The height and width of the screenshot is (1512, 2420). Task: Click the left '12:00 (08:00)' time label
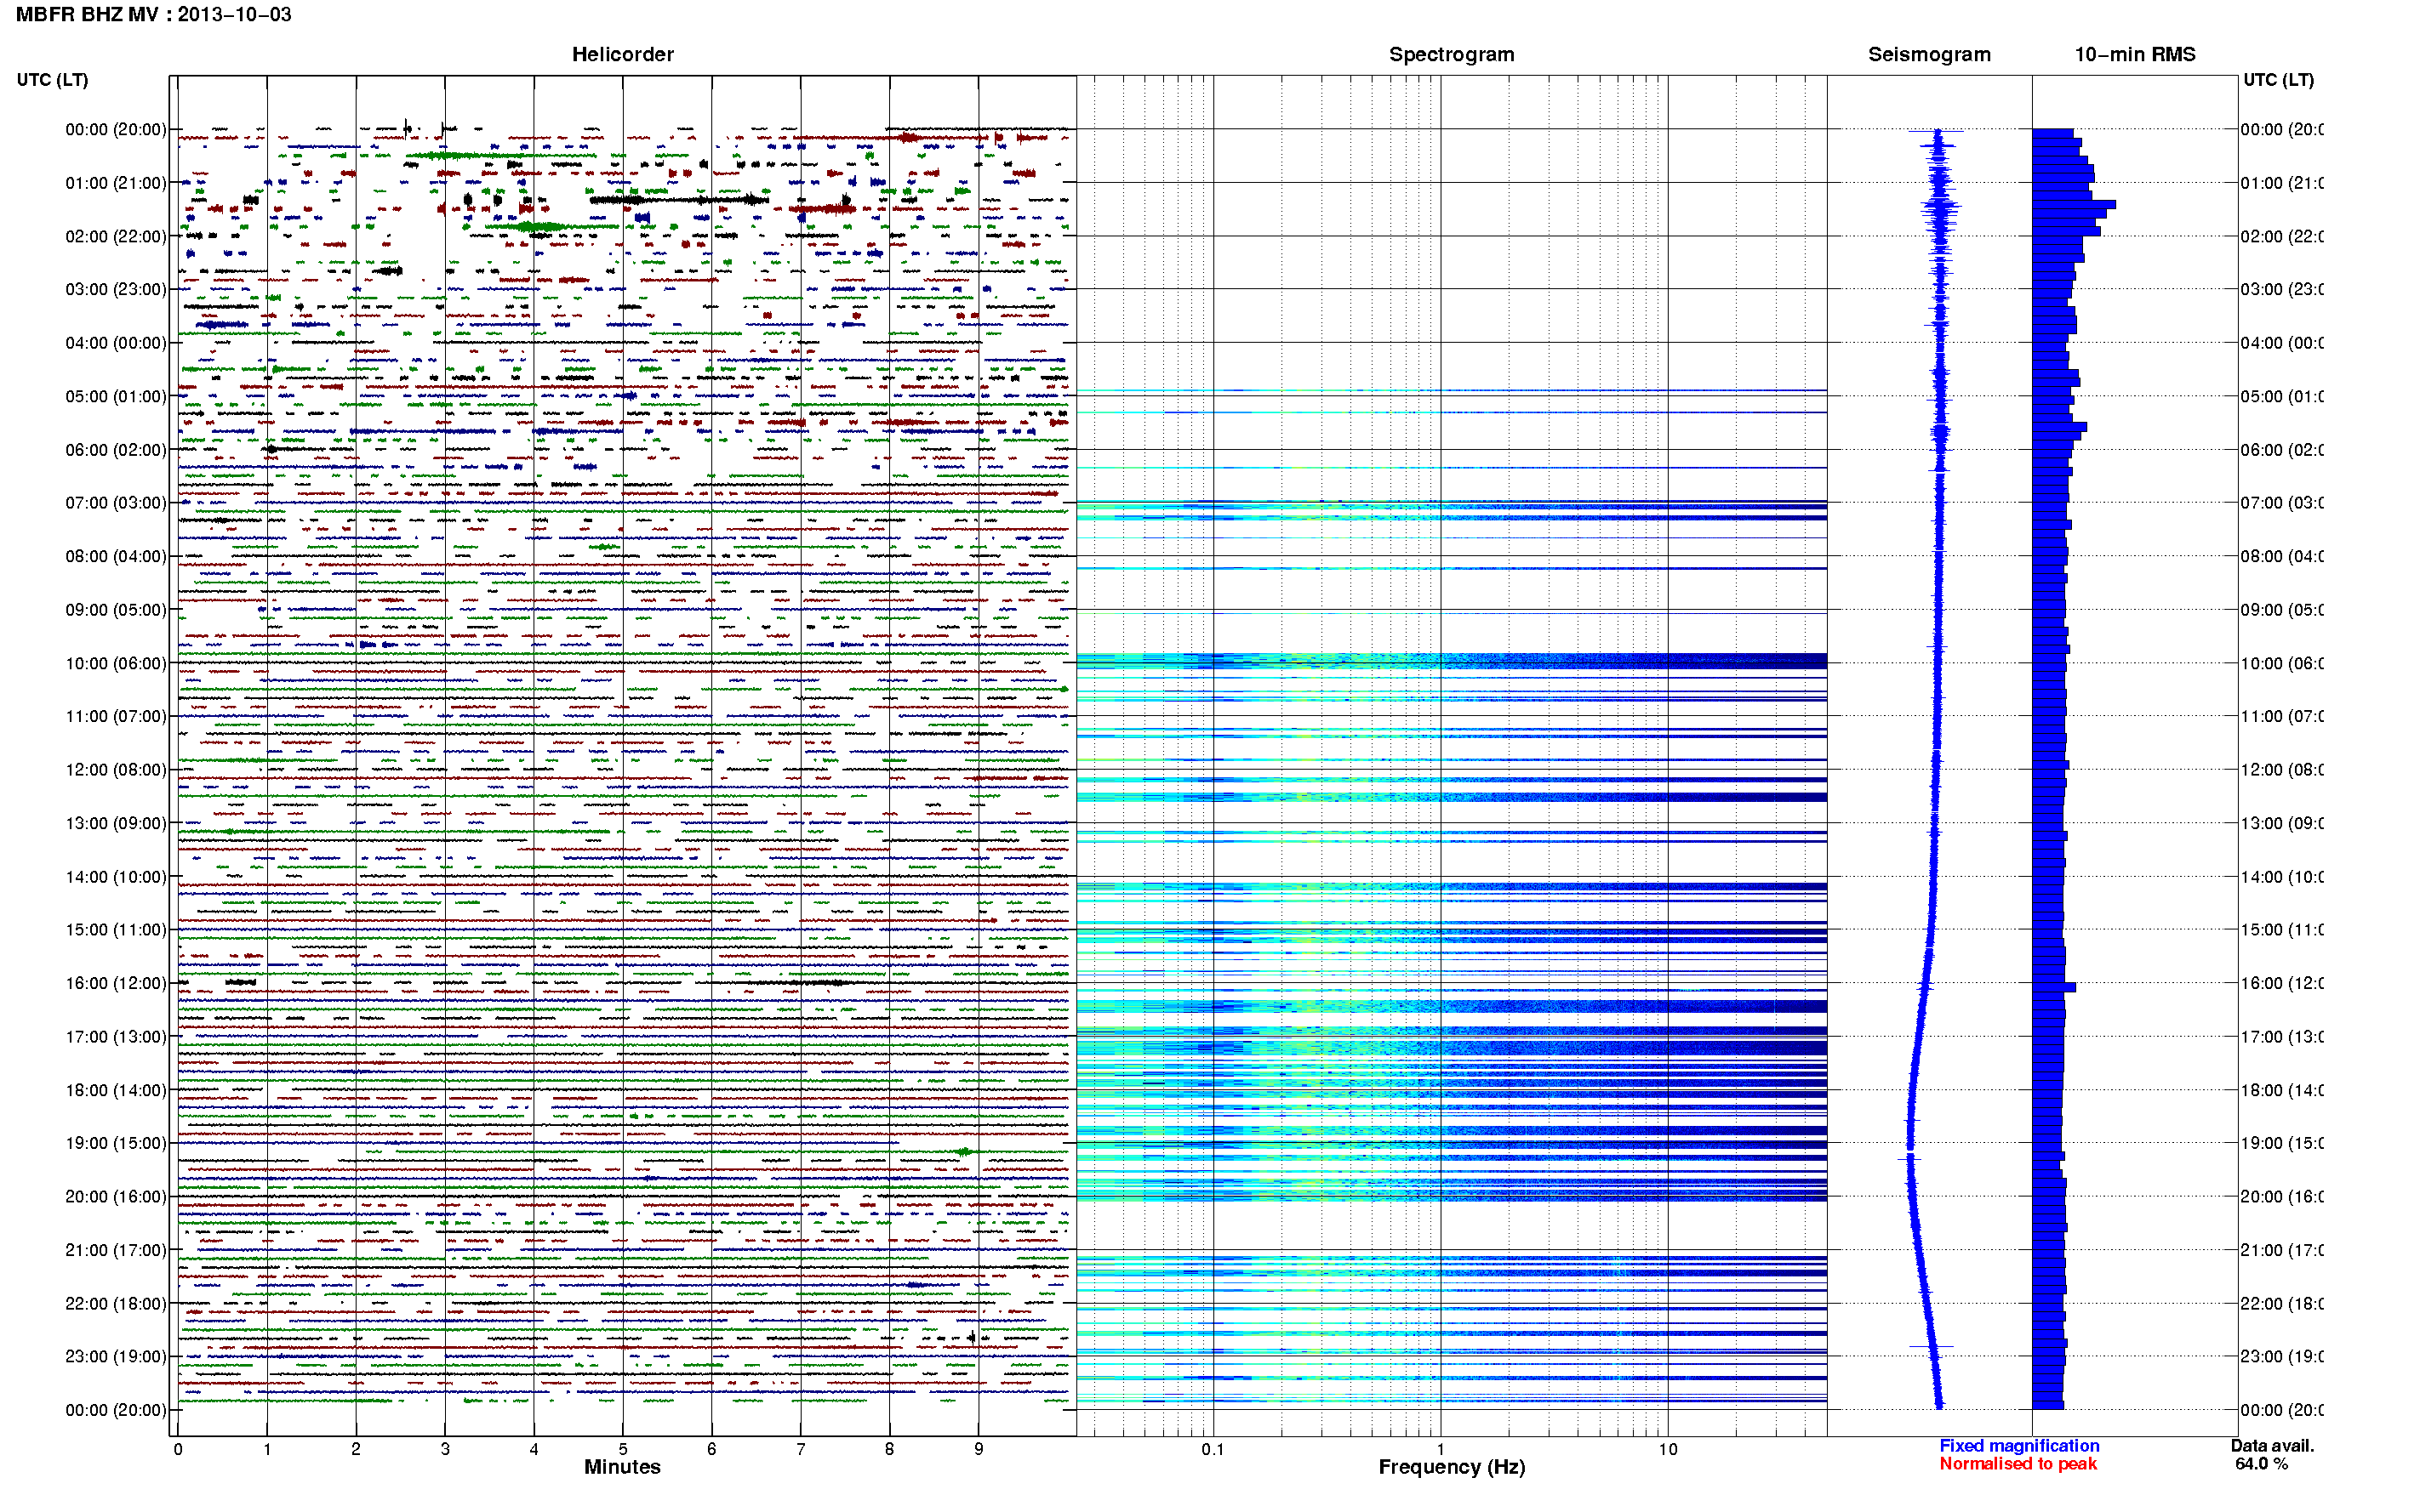[116, 770]
